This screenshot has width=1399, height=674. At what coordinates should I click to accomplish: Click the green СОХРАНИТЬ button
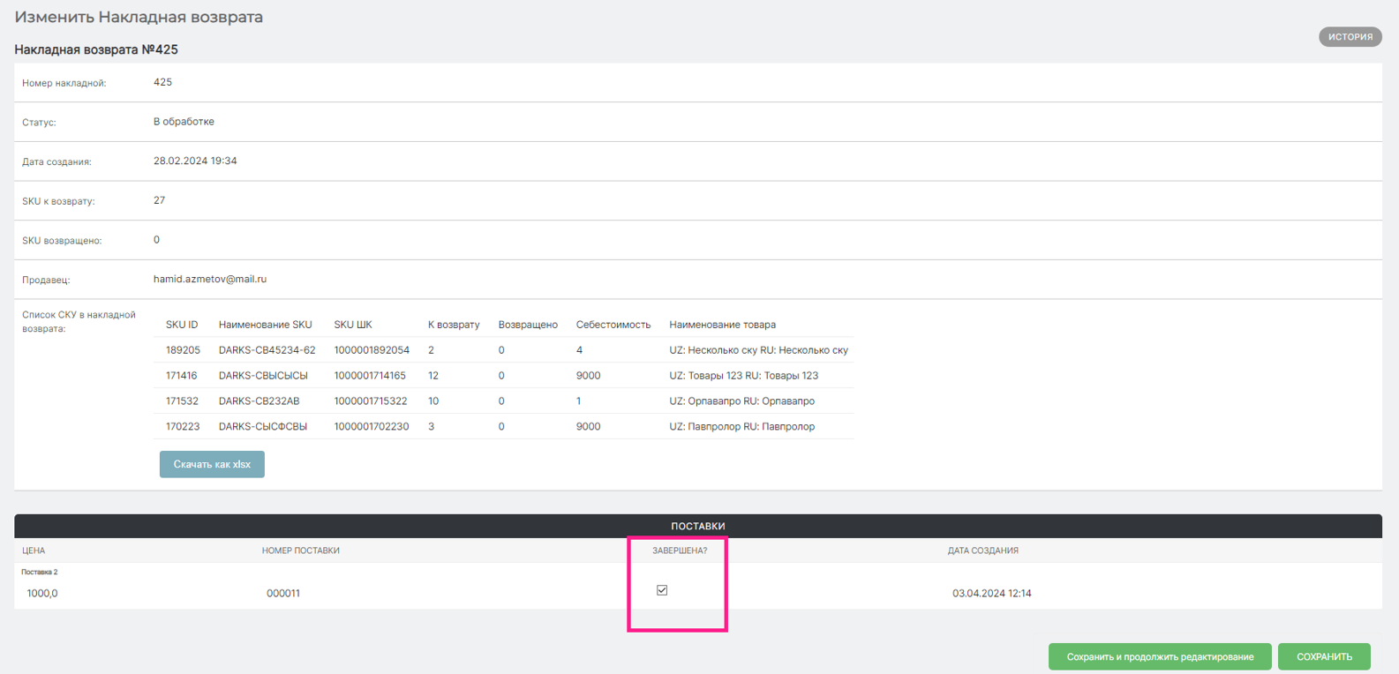(x=1324, y=656)
